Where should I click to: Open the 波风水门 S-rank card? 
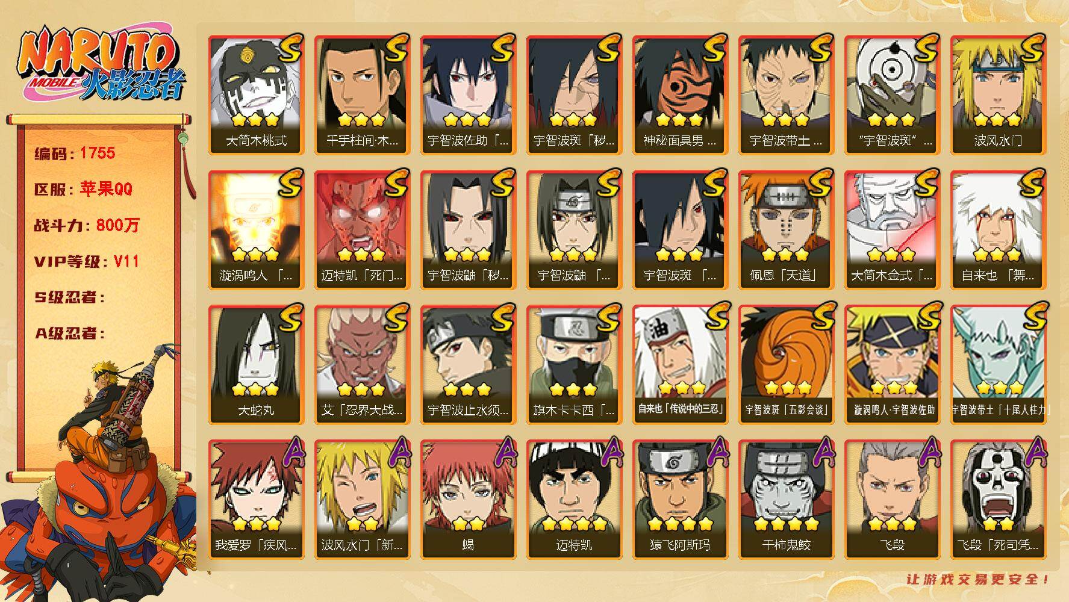click(x=998, y=95)
